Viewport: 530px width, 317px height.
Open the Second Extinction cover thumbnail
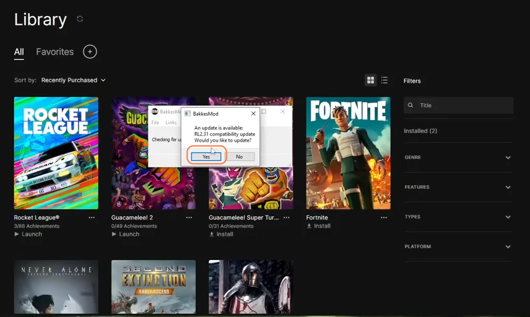154,287
